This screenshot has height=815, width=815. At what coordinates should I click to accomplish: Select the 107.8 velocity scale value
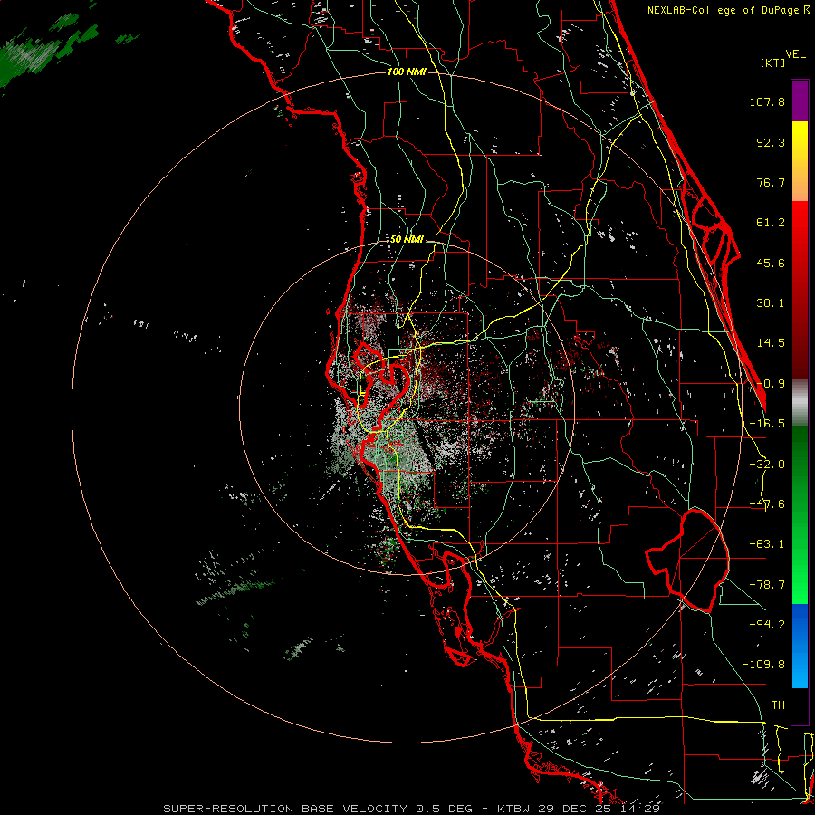tap(767, 101)
